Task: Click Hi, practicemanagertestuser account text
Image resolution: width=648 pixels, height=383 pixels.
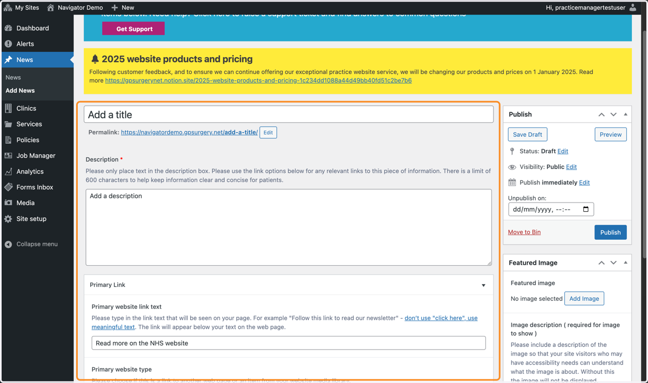Action: click(x=585, y=8)
